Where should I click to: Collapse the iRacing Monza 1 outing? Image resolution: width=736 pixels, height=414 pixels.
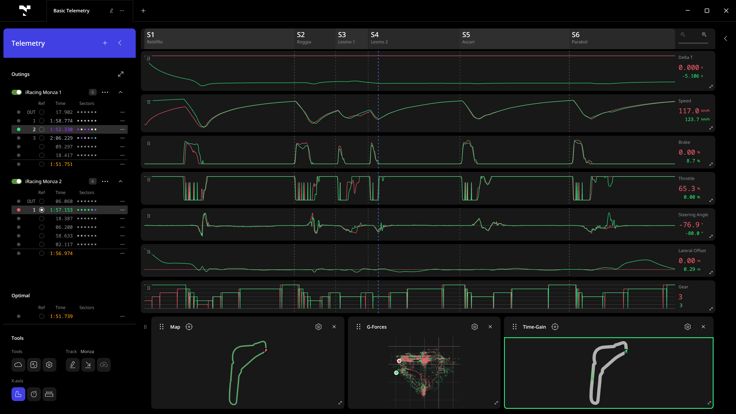[120, 92]
